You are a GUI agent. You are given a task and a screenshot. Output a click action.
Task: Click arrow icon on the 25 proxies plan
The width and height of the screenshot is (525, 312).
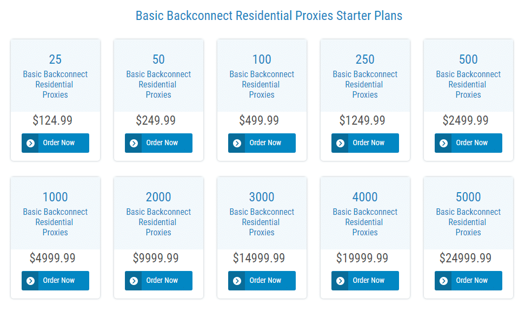click(30, 144)
